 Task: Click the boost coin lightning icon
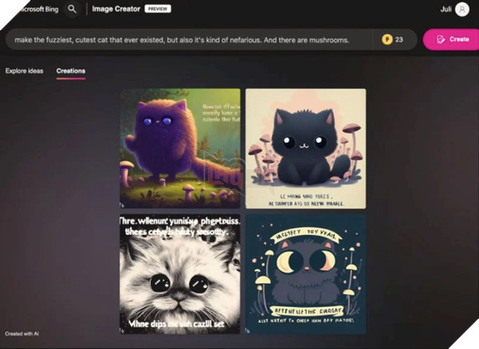[387, 39]
